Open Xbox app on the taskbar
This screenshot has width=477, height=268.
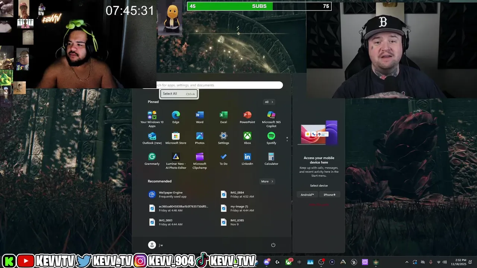288,262
